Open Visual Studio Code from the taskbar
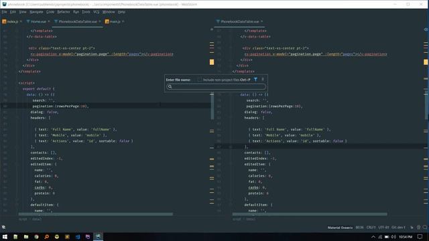 point(78,236)
